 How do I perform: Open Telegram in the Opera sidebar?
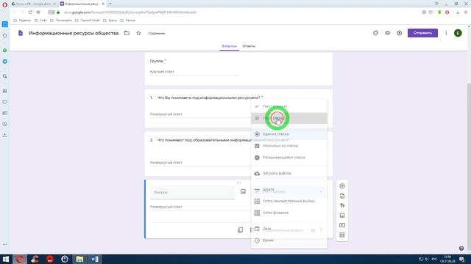5,62
